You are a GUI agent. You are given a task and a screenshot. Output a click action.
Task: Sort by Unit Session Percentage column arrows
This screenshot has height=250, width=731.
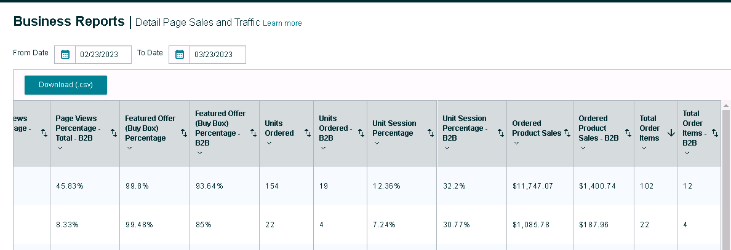(429, 133)
